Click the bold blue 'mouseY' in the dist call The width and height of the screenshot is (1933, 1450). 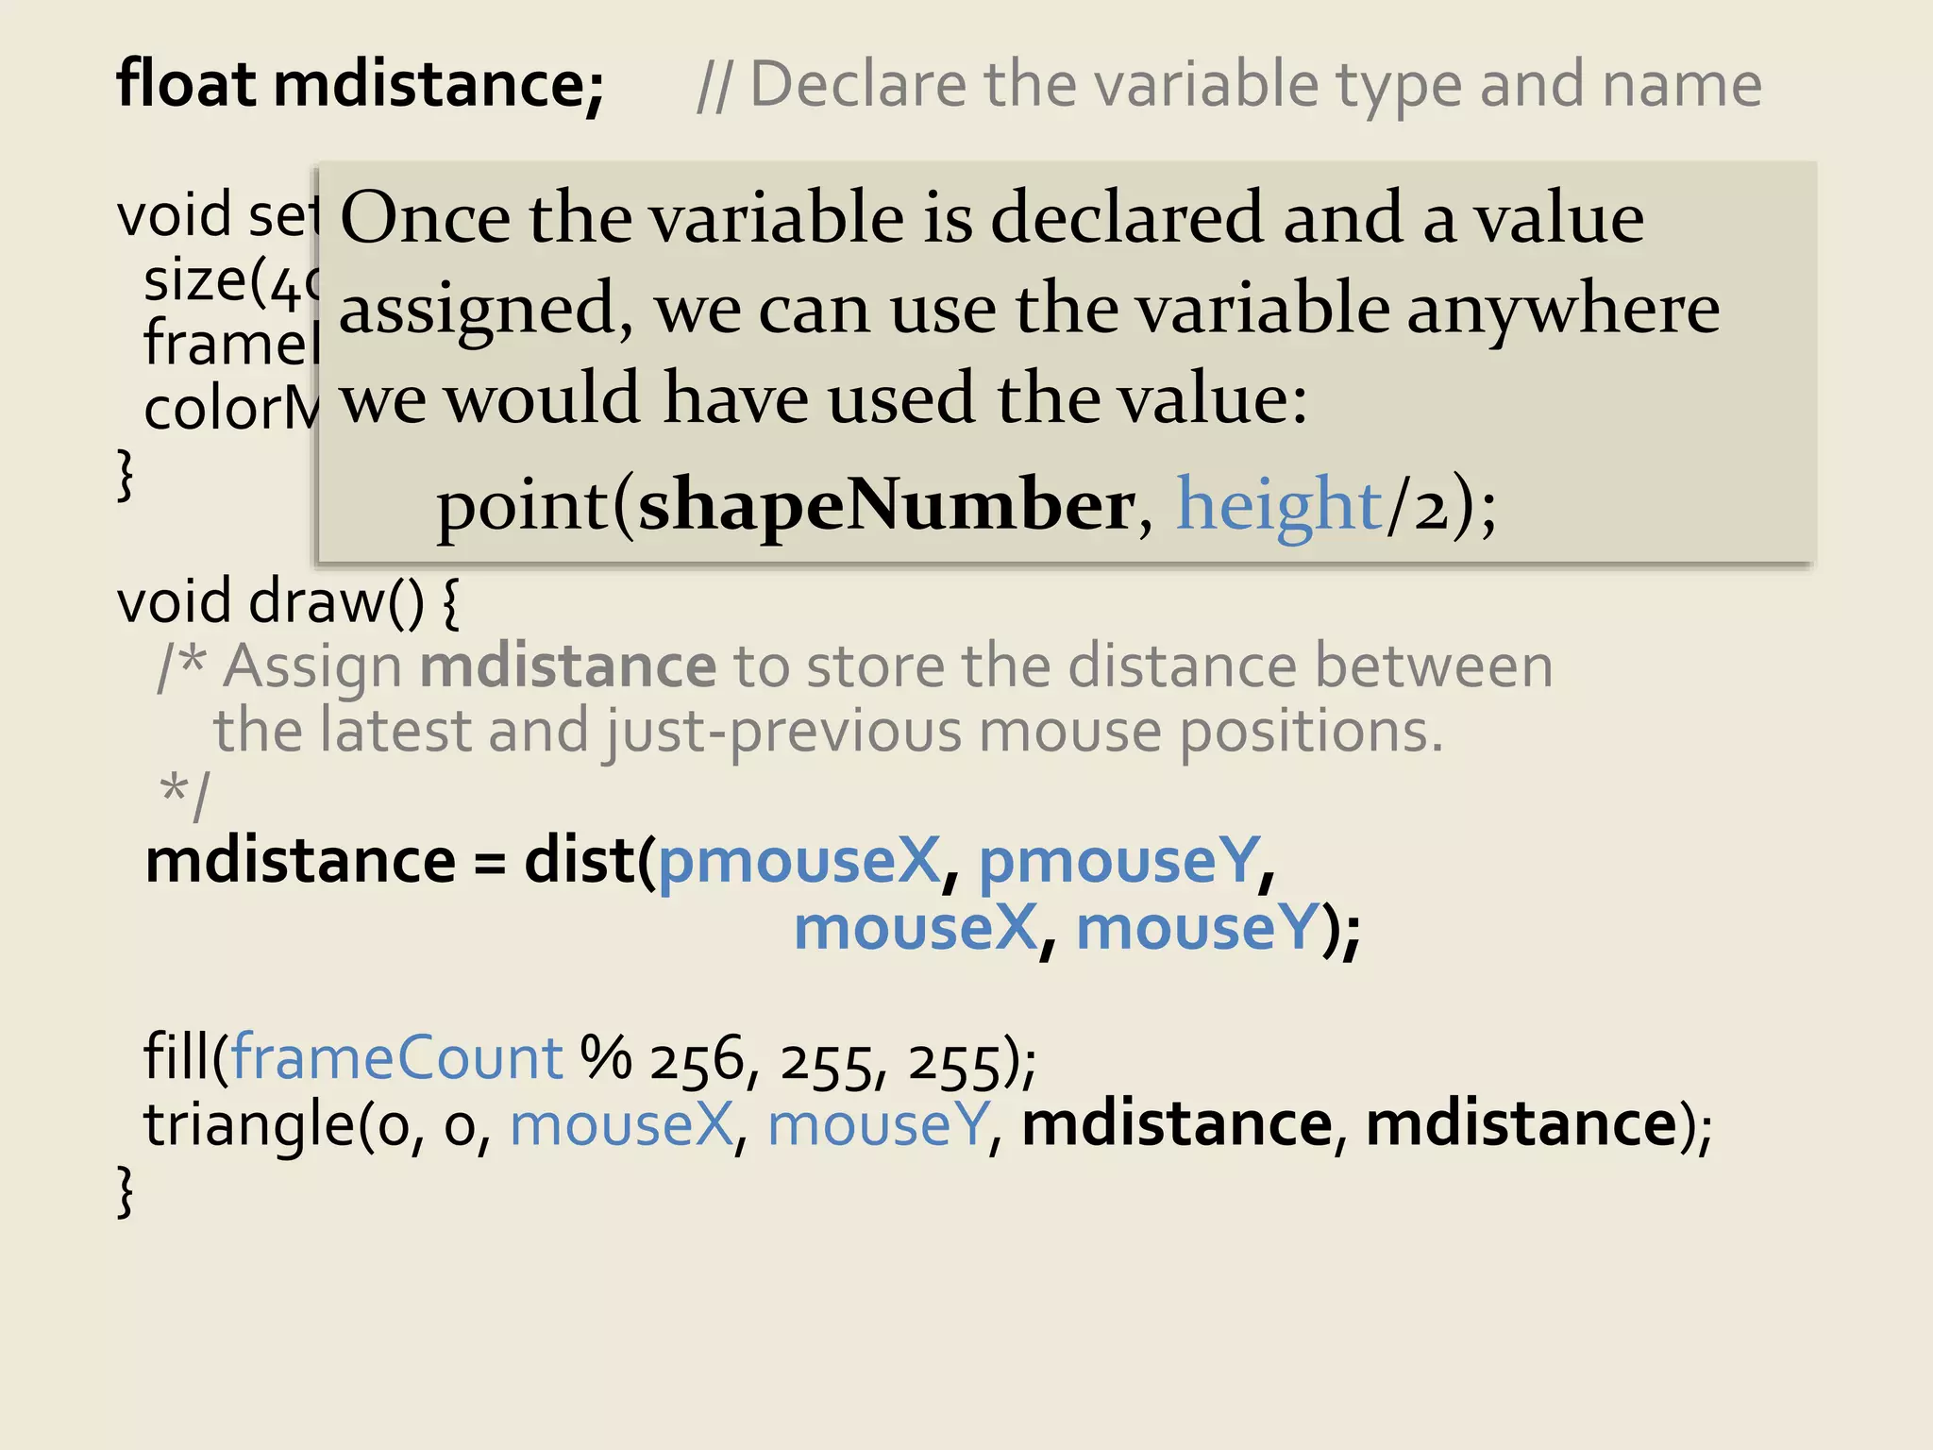pyautogui.click(x=1197, y=928)
